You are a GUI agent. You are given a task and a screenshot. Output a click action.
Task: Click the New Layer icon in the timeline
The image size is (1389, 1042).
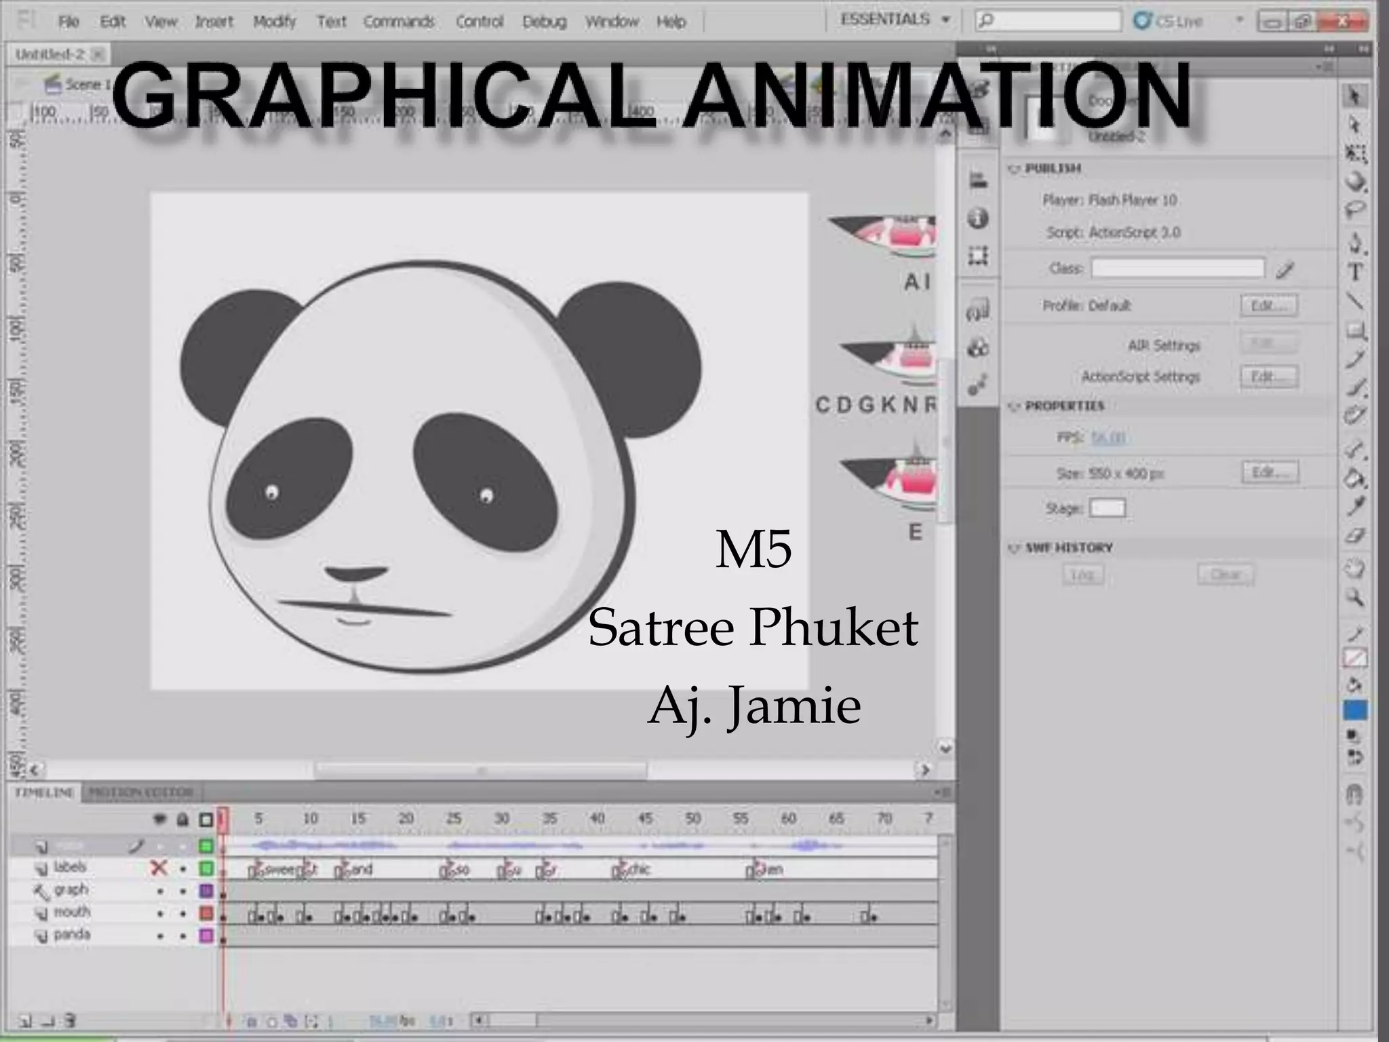pos(25,1020)
